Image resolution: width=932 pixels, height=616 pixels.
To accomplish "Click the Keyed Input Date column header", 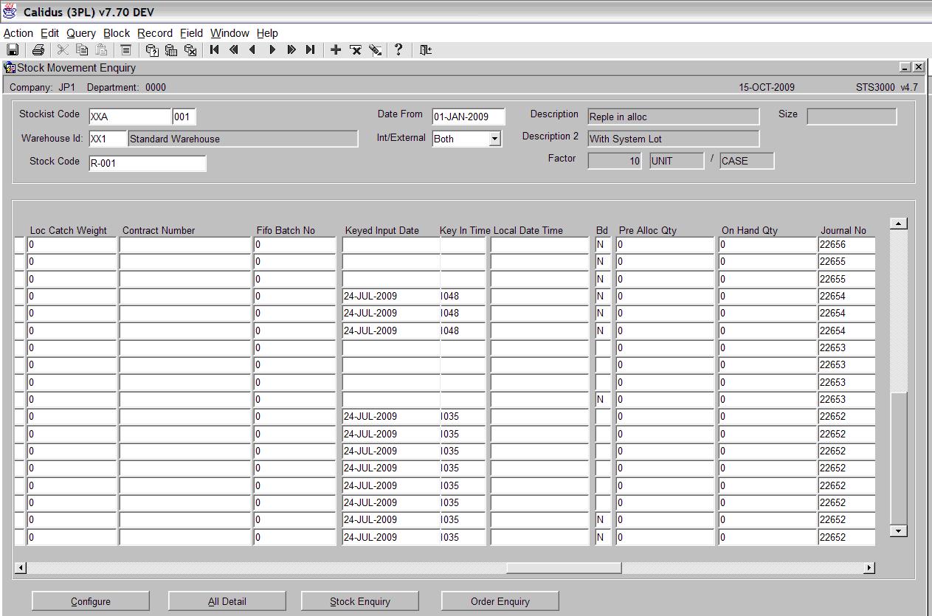I will pos(382,230).
